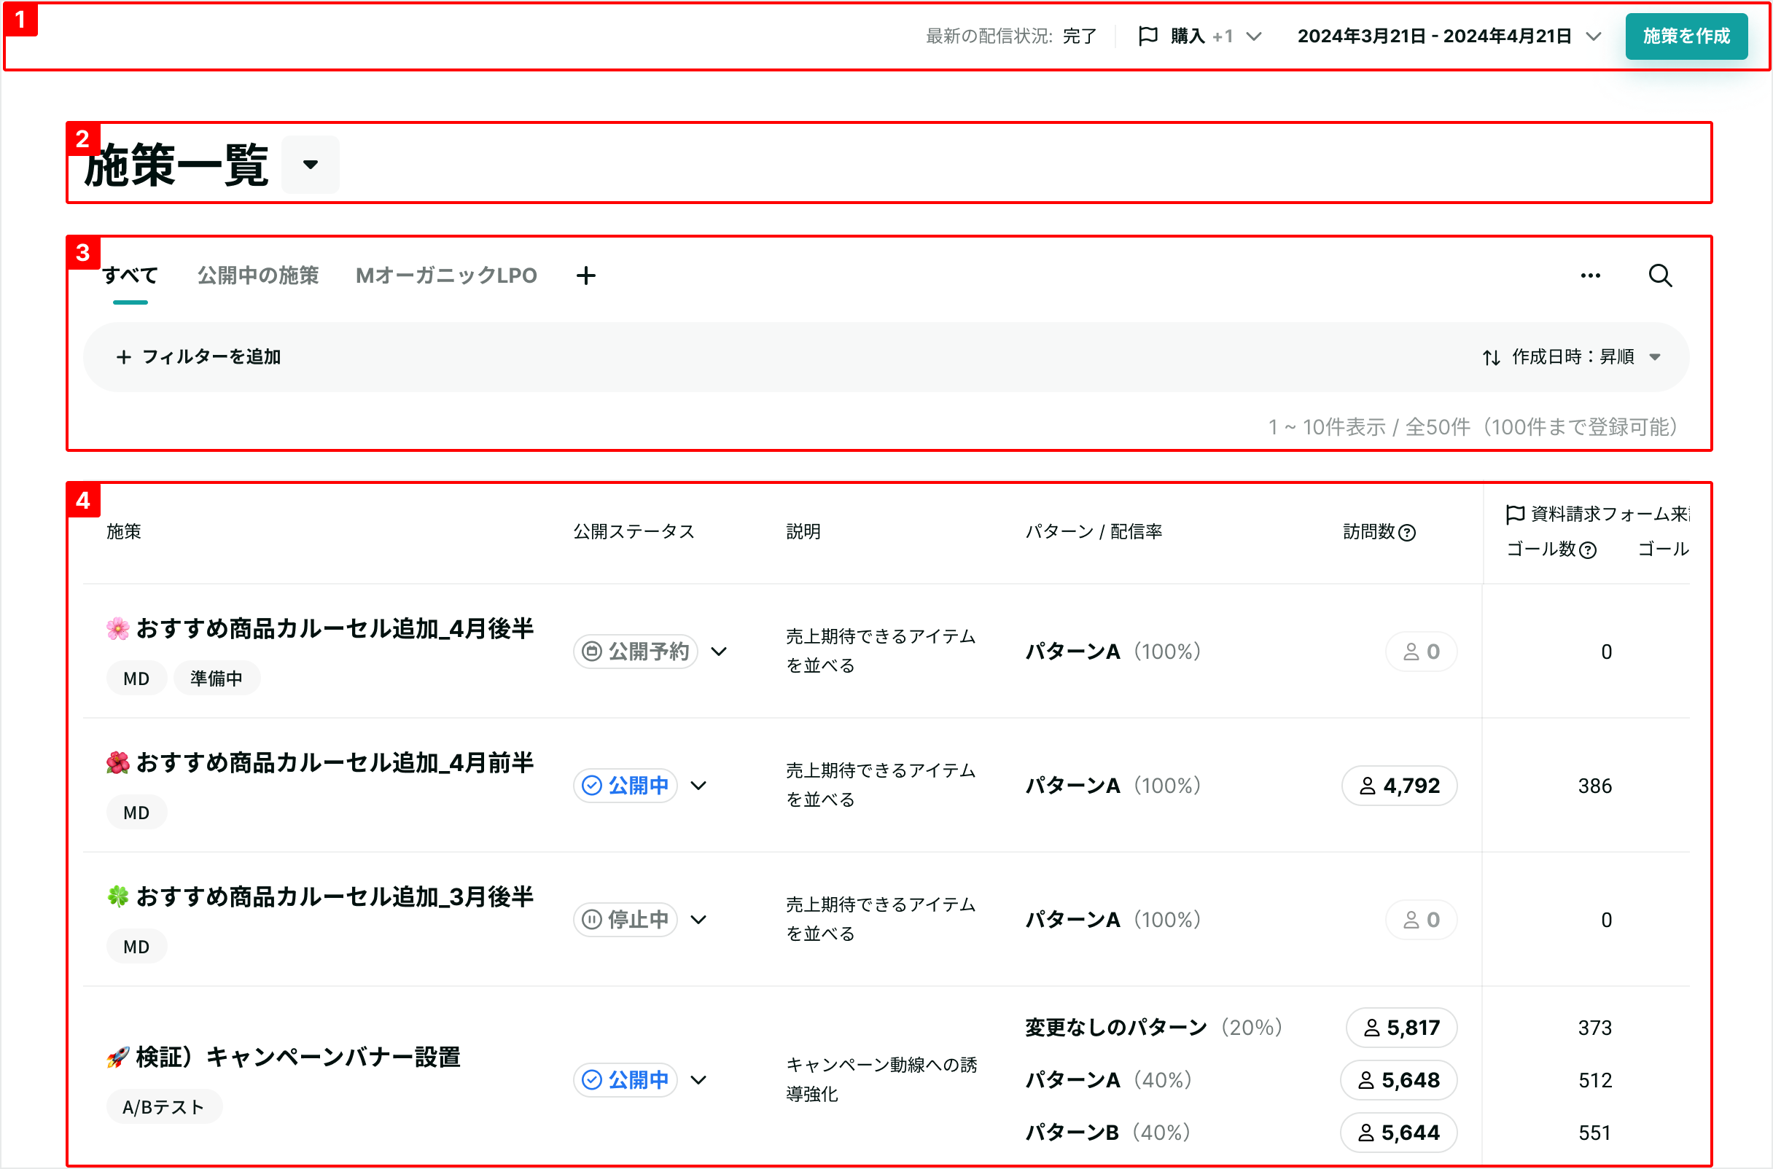Click visitor count 0 in 4月後半 row
Image resolution: width=1773 pixels, height=1169 pixels.
pyautogui.click(x=1420, y=652)
